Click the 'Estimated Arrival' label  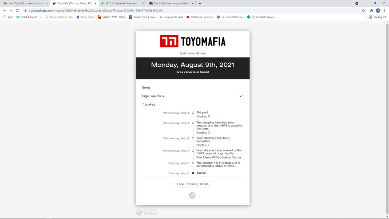coord(193,53)
